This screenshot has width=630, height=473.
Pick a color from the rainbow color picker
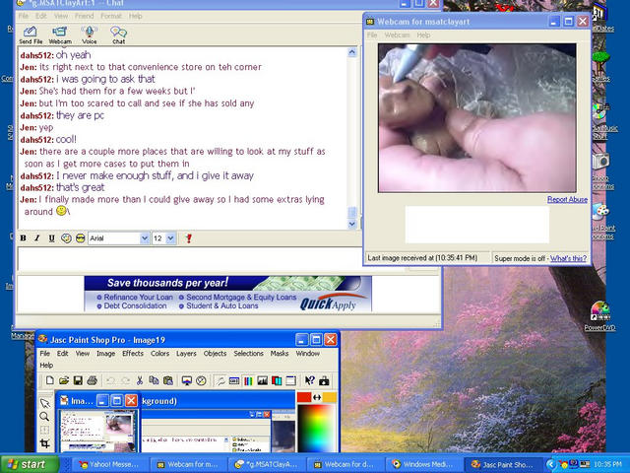pyautogui.click(x=317, y=428)
